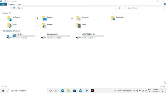Open the 37°C Partly sunny weather widget

pyautogui.click(x=123, y=91)
